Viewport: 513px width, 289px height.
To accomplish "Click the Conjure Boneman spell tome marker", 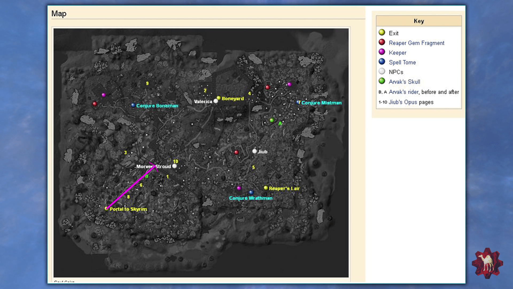I will (133, 105).
